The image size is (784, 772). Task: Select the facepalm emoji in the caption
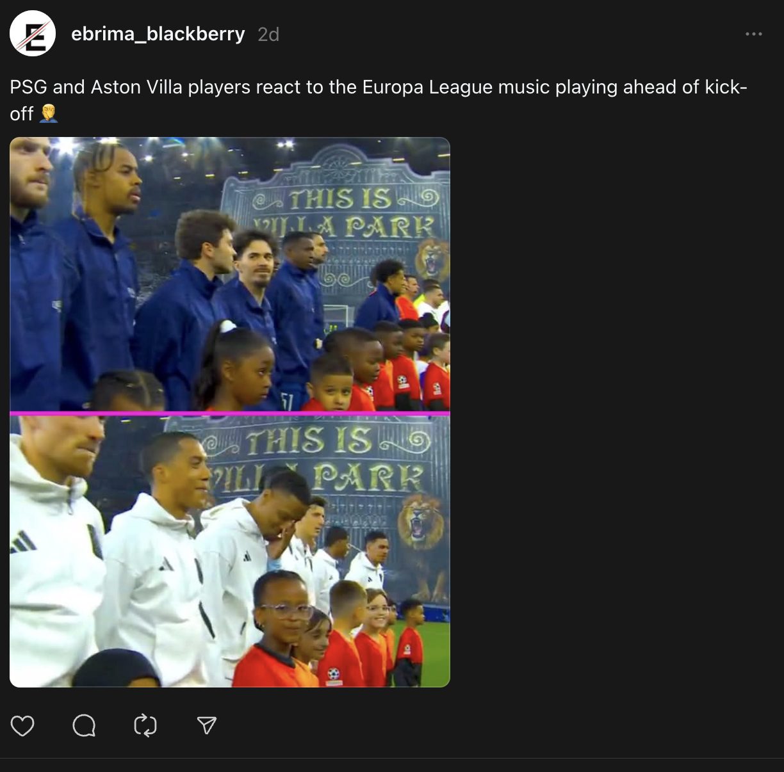tap(49, 114)
